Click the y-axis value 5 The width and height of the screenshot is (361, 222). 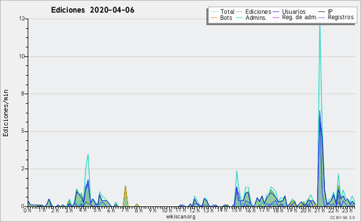coord(23,131)
